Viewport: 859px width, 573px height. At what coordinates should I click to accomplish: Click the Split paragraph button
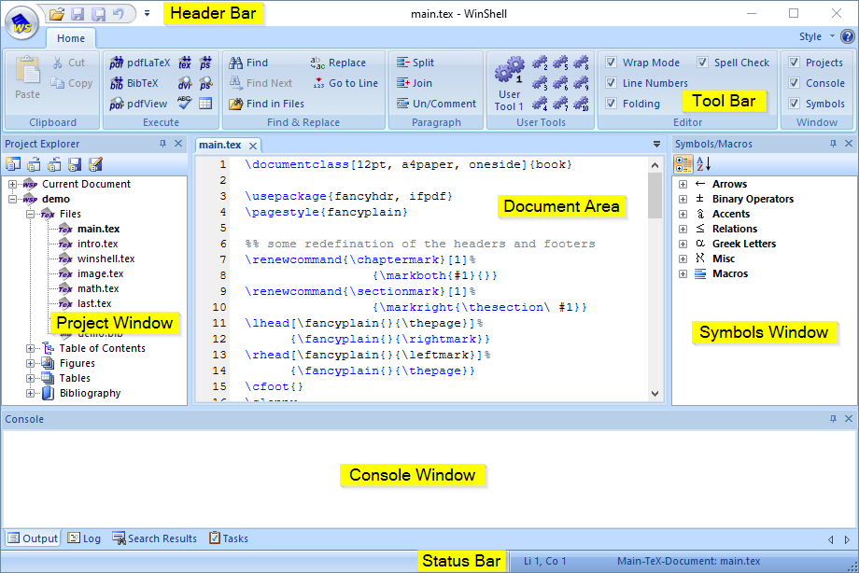click(x=415, y=63)
